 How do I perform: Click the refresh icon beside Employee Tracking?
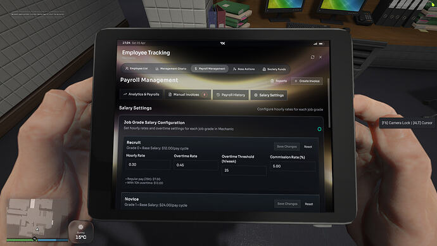312,57
